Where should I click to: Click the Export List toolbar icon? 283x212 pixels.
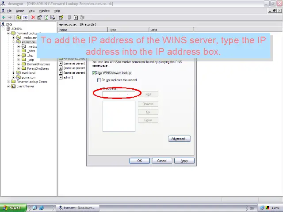(53, 18)
